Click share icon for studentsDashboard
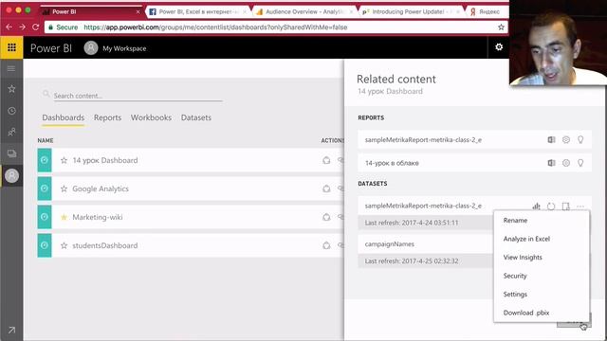Screen dimensions: 607x341 pos(326,245)
